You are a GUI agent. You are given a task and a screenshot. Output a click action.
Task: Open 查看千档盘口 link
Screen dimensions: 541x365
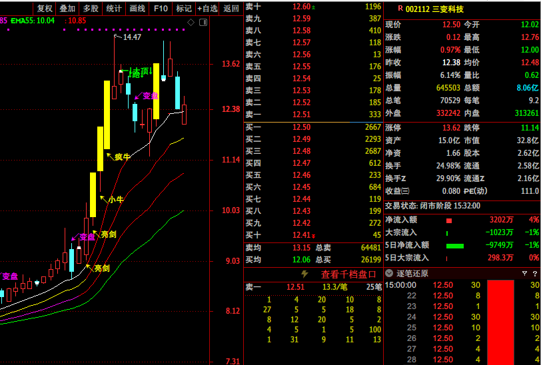pos(348,274)
